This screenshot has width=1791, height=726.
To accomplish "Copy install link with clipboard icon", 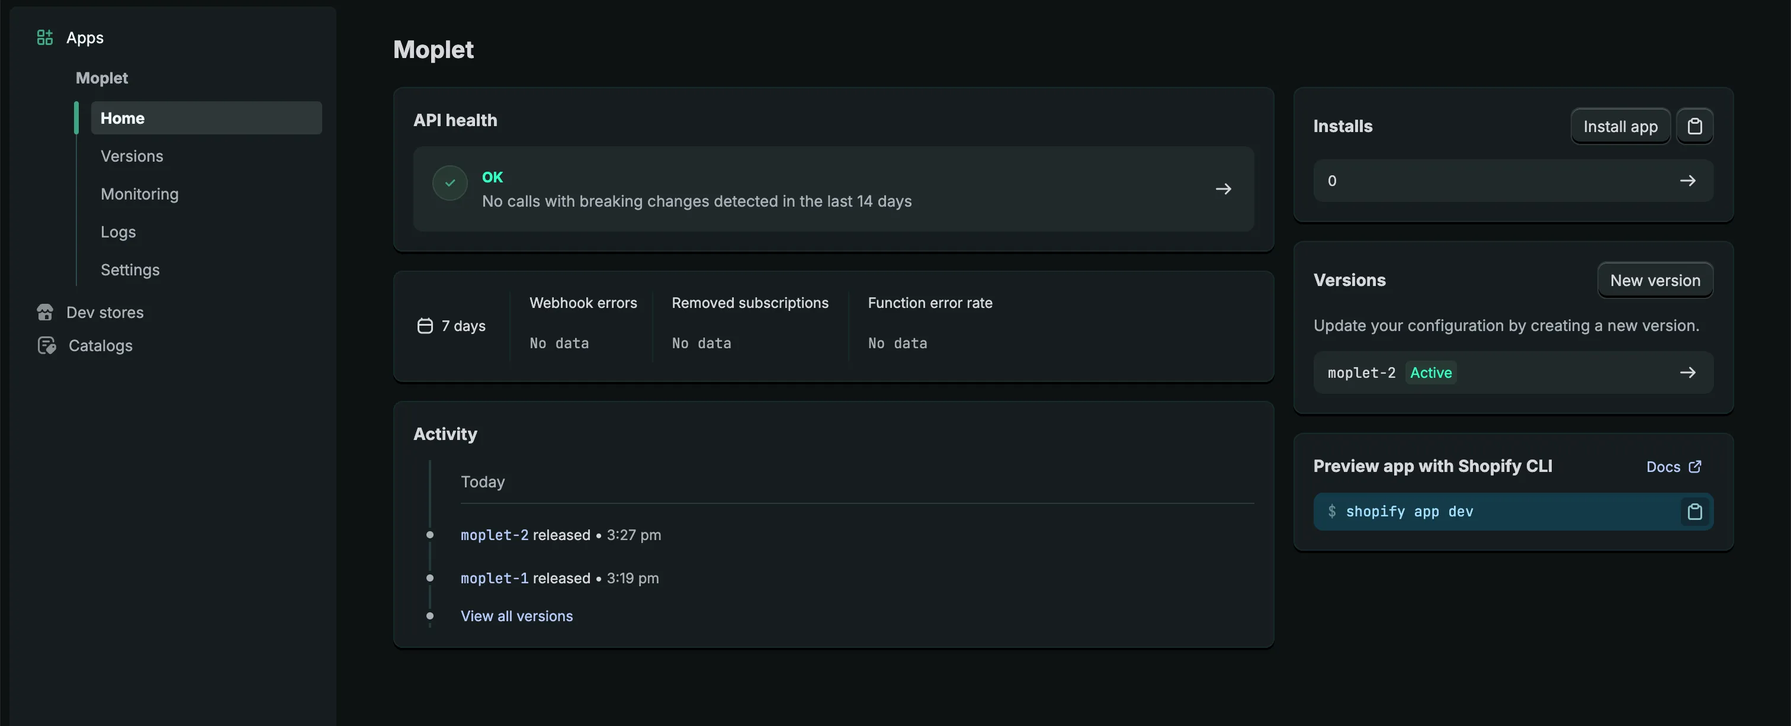I will [1694, 127].
